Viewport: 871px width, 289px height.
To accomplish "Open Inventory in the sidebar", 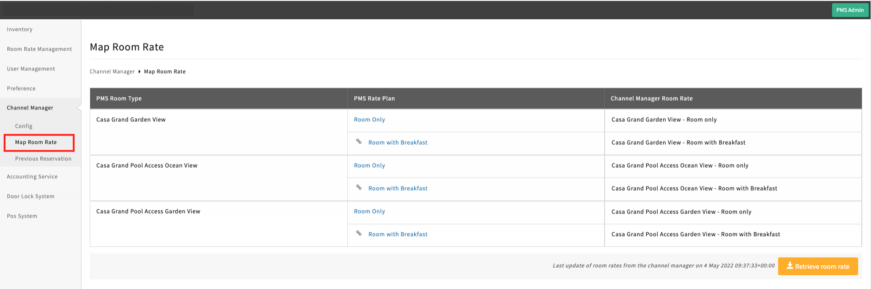I will pyautogui.click(x=20, y=29).
